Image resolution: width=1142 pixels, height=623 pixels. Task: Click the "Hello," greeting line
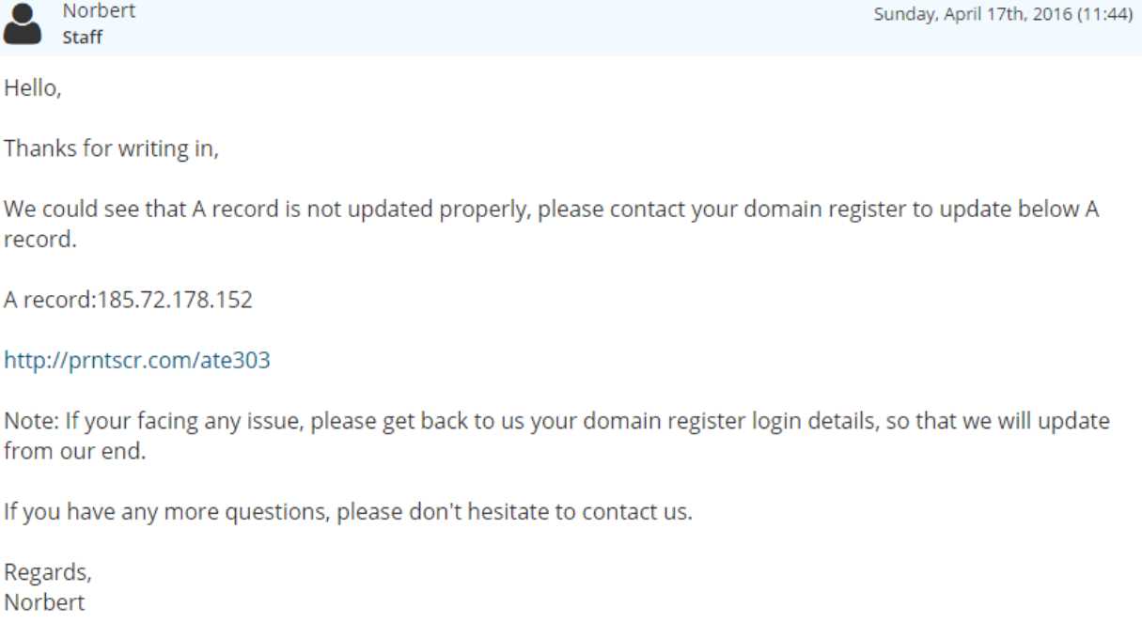click(x=33, y=88)
